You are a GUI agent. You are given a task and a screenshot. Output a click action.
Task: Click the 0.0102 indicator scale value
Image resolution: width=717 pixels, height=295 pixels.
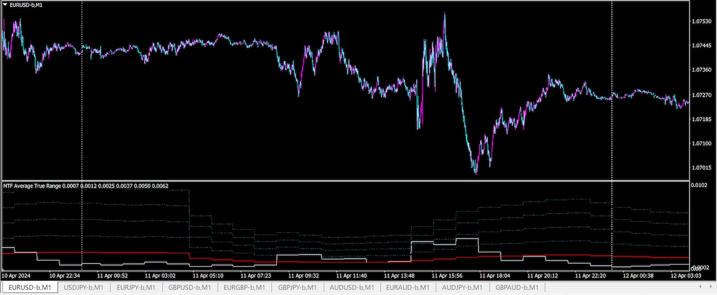tap(700, 185)
